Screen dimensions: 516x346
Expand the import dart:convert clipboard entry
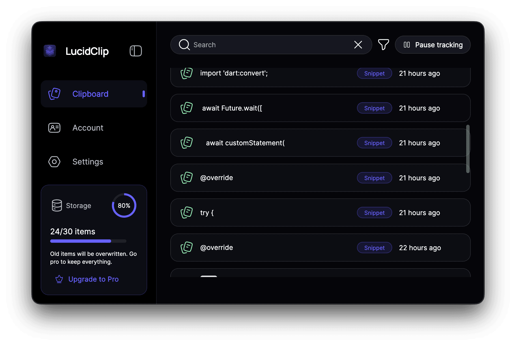[x=283, y=73]
